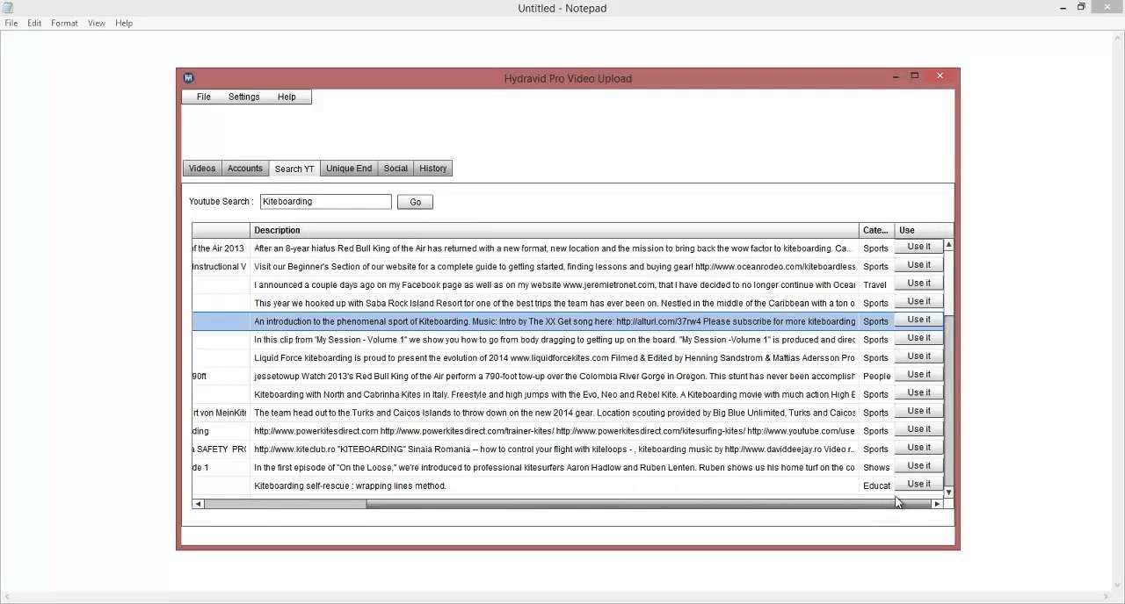Screen dimensions: 1125x604
Task: Minimize the Hydravid Pro Video Upload window
Action: tap(896, 76)
